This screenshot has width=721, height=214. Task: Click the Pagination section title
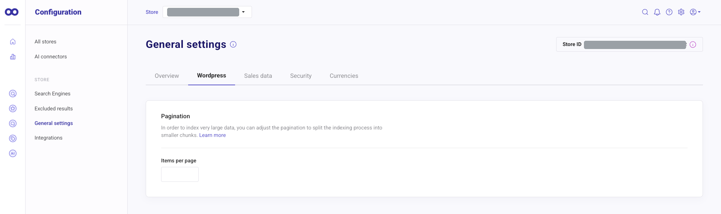tap(175, 116)
